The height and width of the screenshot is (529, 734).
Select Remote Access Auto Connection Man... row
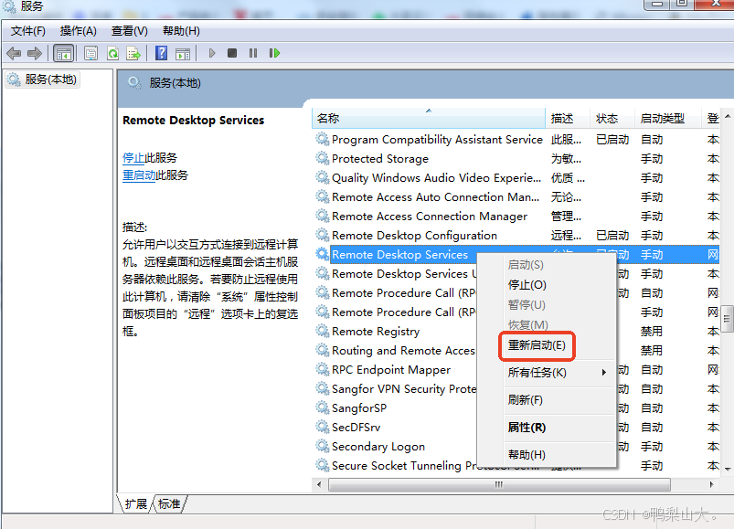(516, 197)
